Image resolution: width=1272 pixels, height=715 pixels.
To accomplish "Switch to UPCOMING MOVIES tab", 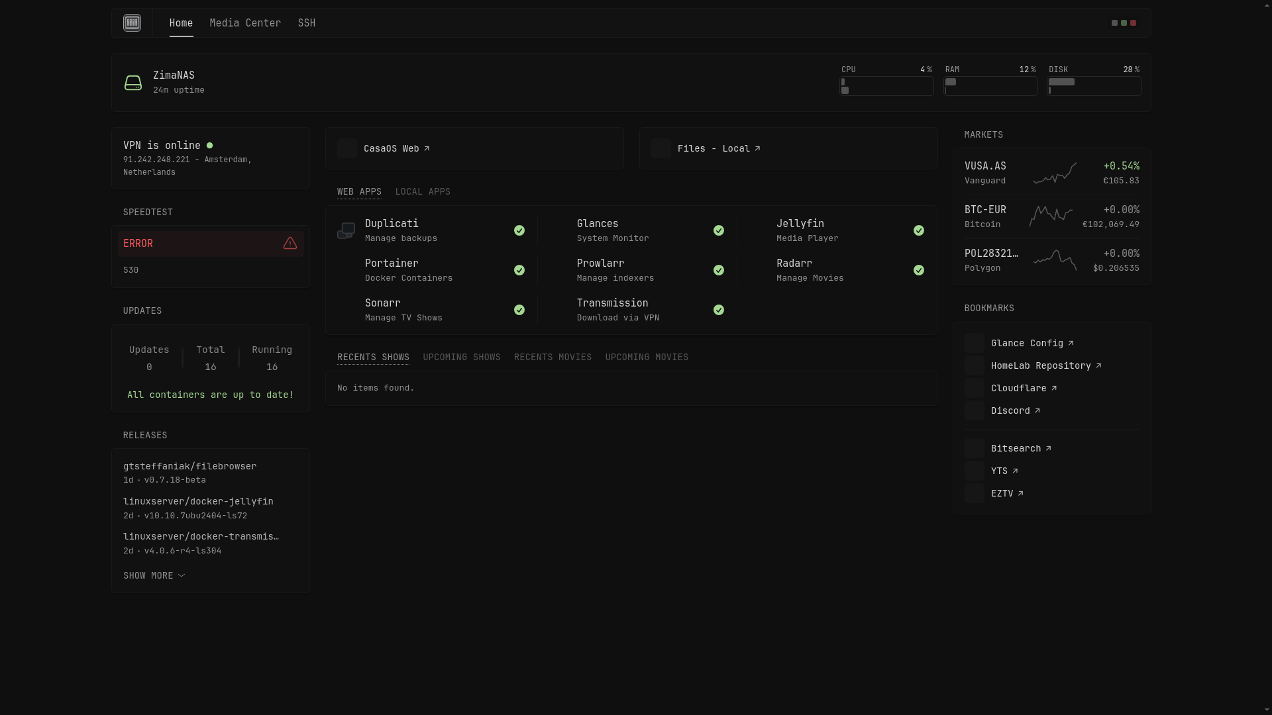I will tap(647, 357).
